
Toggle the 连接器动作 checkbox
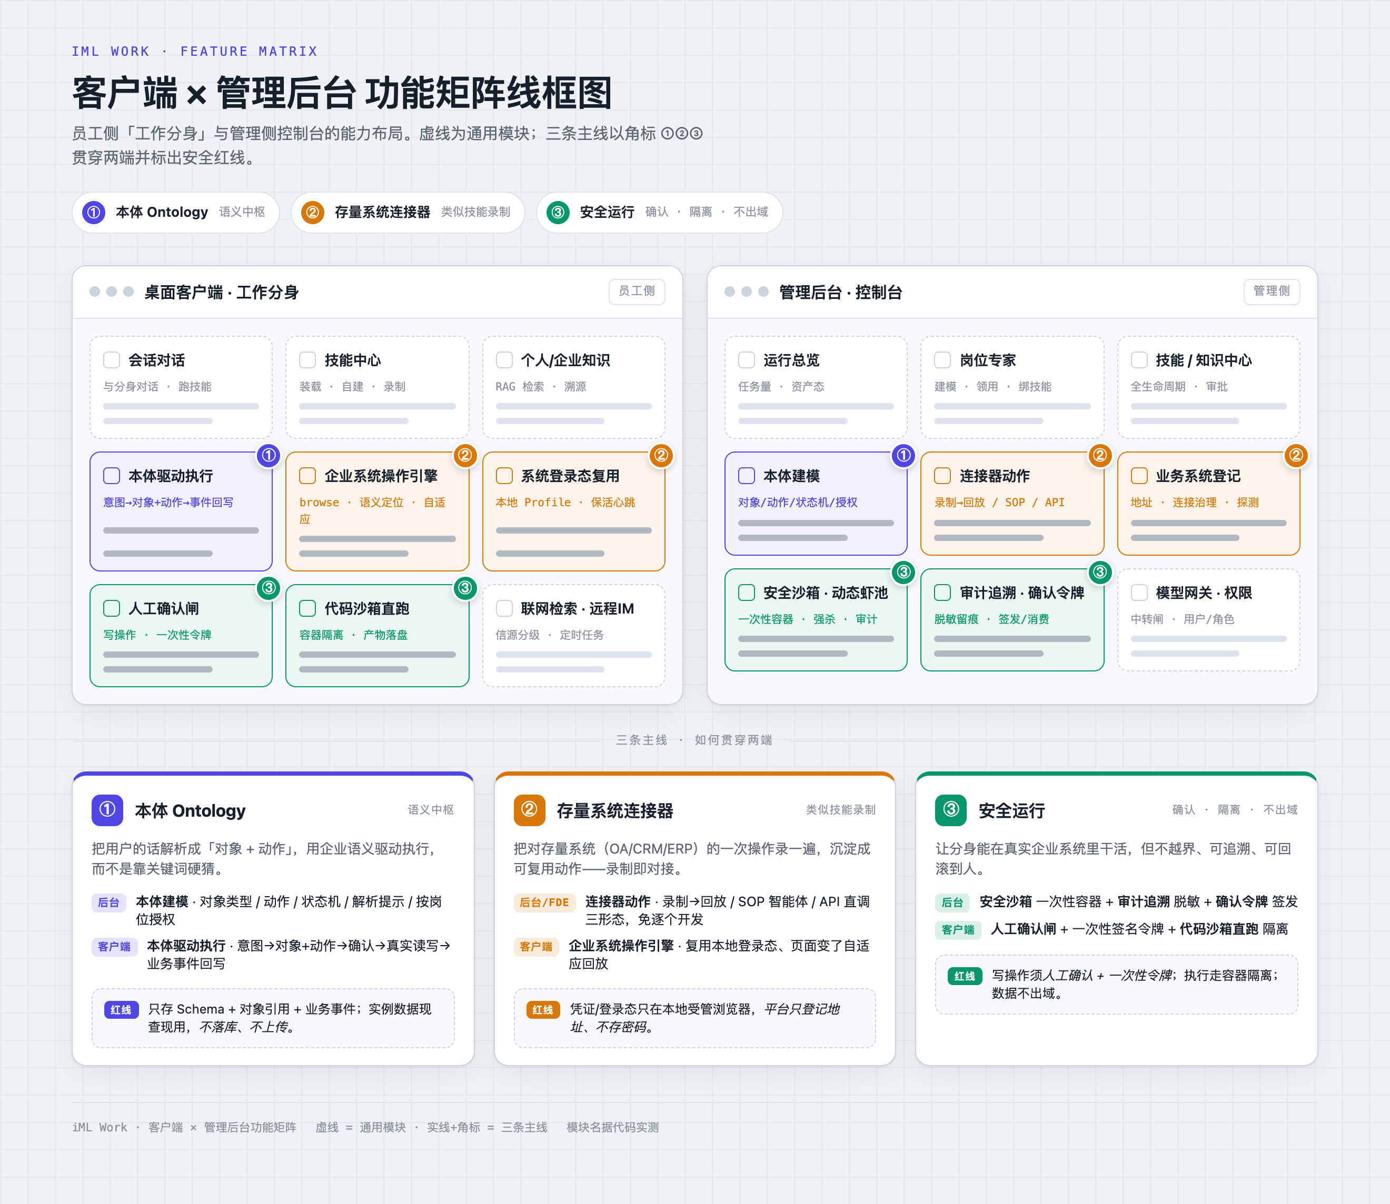(x=943, y=476)
